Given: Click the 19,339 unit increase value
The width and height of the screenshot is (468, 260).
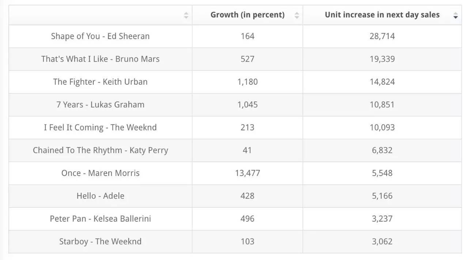Looking at the screenshot, I should pyautogui.click(x=382, y=59).
